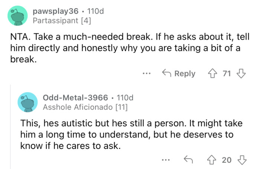Click the 20 vote score
This screenshot has width=260, height=169.
pos(227,160)
